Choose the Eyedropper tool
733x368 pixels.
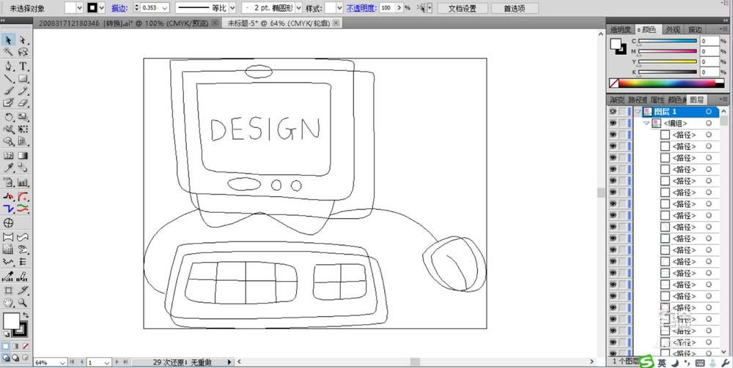tap(8, 168)
